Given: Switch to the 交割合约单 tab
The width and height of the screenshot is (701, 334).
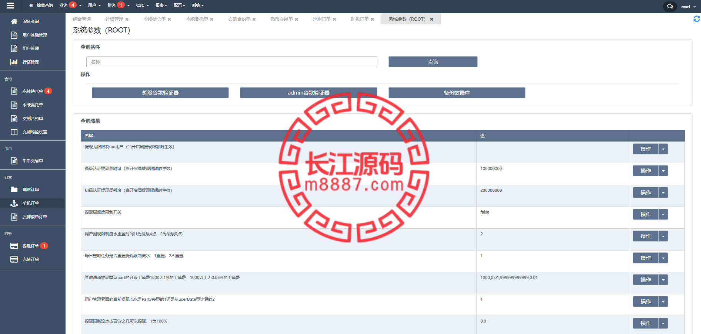Looking at the screenshot, I should (239, 19).
